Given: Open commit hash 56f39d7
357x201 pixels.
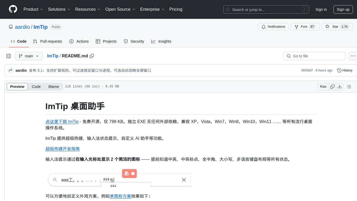Looking at the screenshot, I should click(x=307, y=71).
